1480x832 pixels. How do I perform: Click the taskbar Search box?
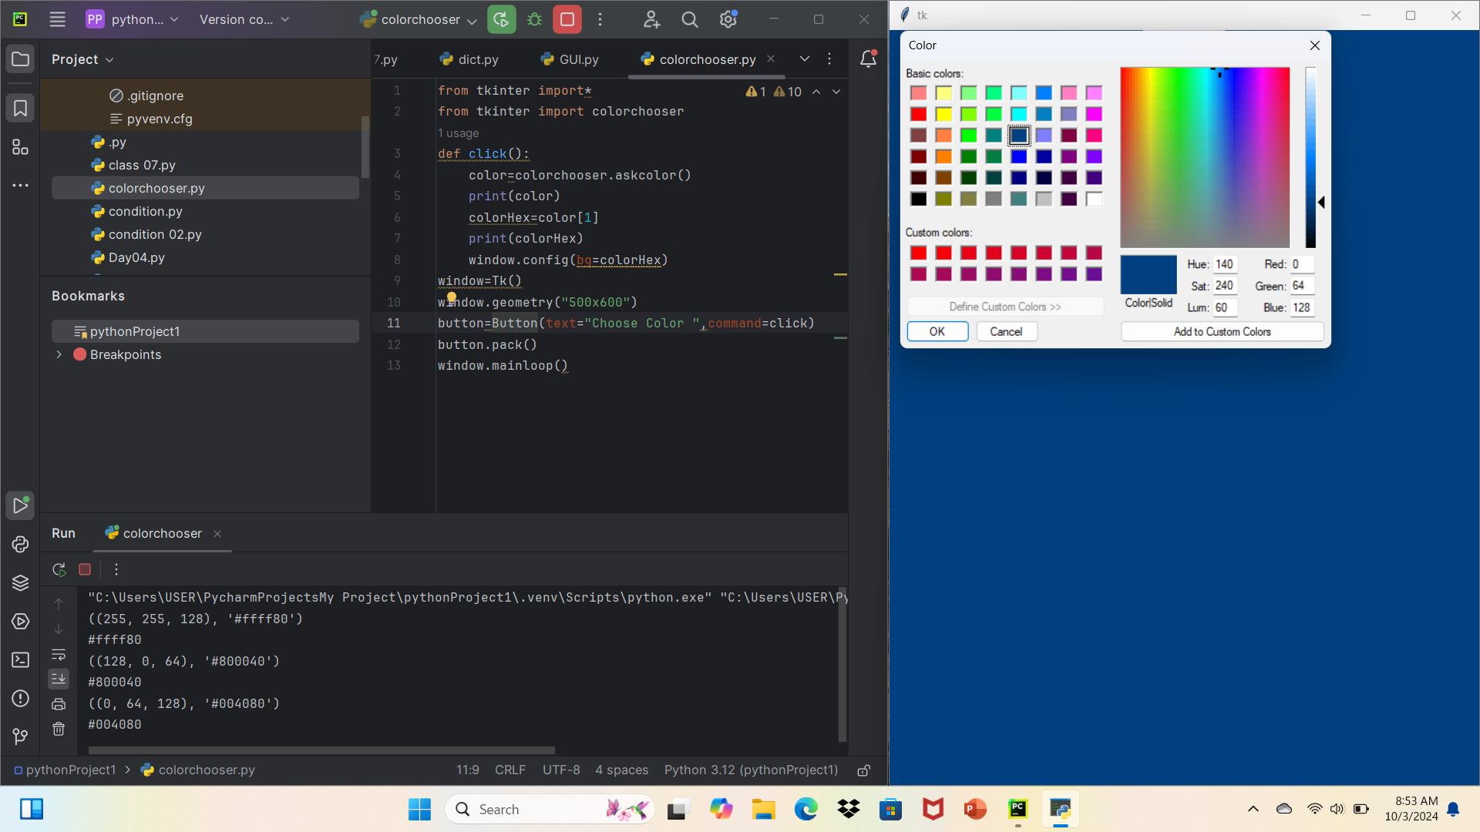point(550,810)
